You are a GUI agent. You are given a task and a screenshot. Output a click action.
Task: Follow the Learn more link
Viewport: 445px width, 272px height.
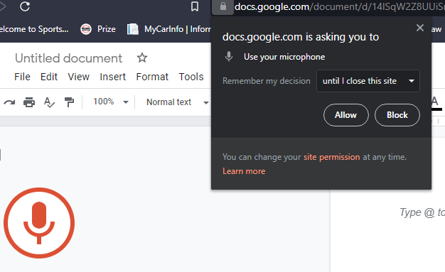(244, 171)
